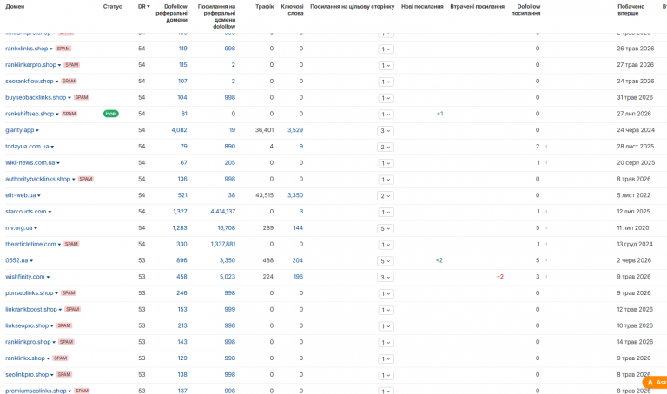Image resolution: width=667 pixels, height=394 pixels.
Task: Click dofollow links bar for mv.org.ua
Action: coord(546,228)
